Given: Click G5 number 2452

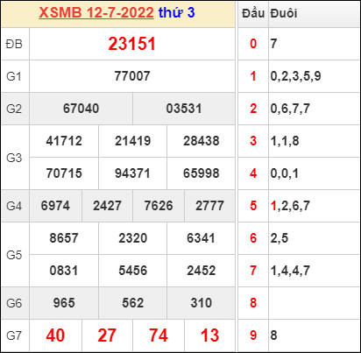Looking at the screenshot, I should 202,271.
